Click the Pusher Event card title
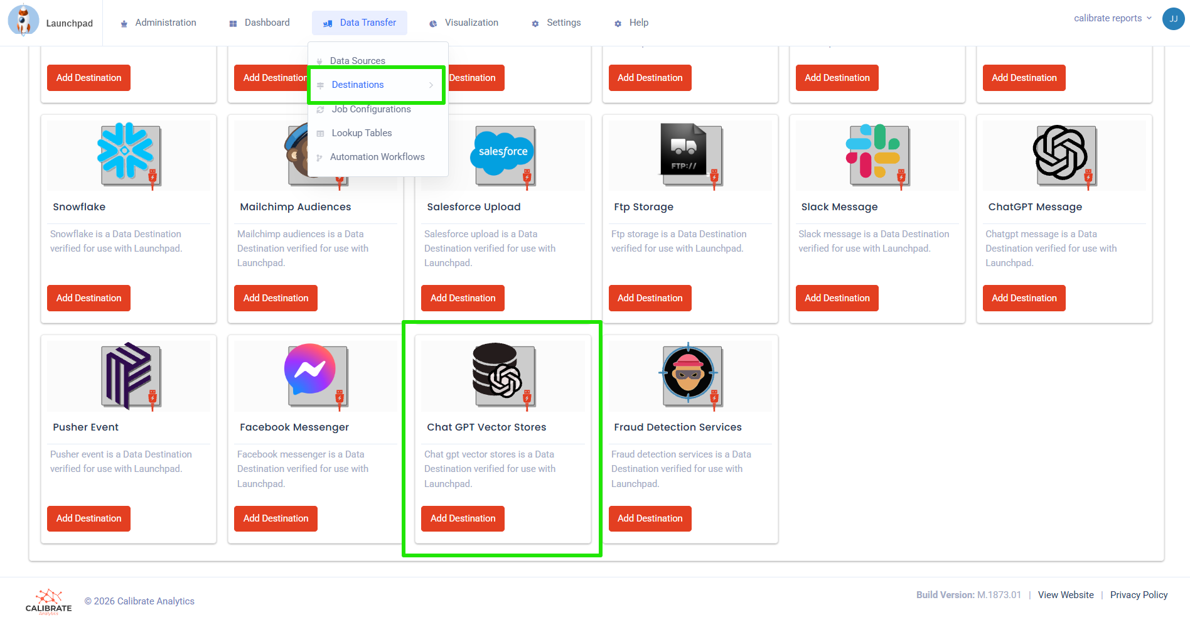Screen dimensions: 1190x627 click(85, 427)
